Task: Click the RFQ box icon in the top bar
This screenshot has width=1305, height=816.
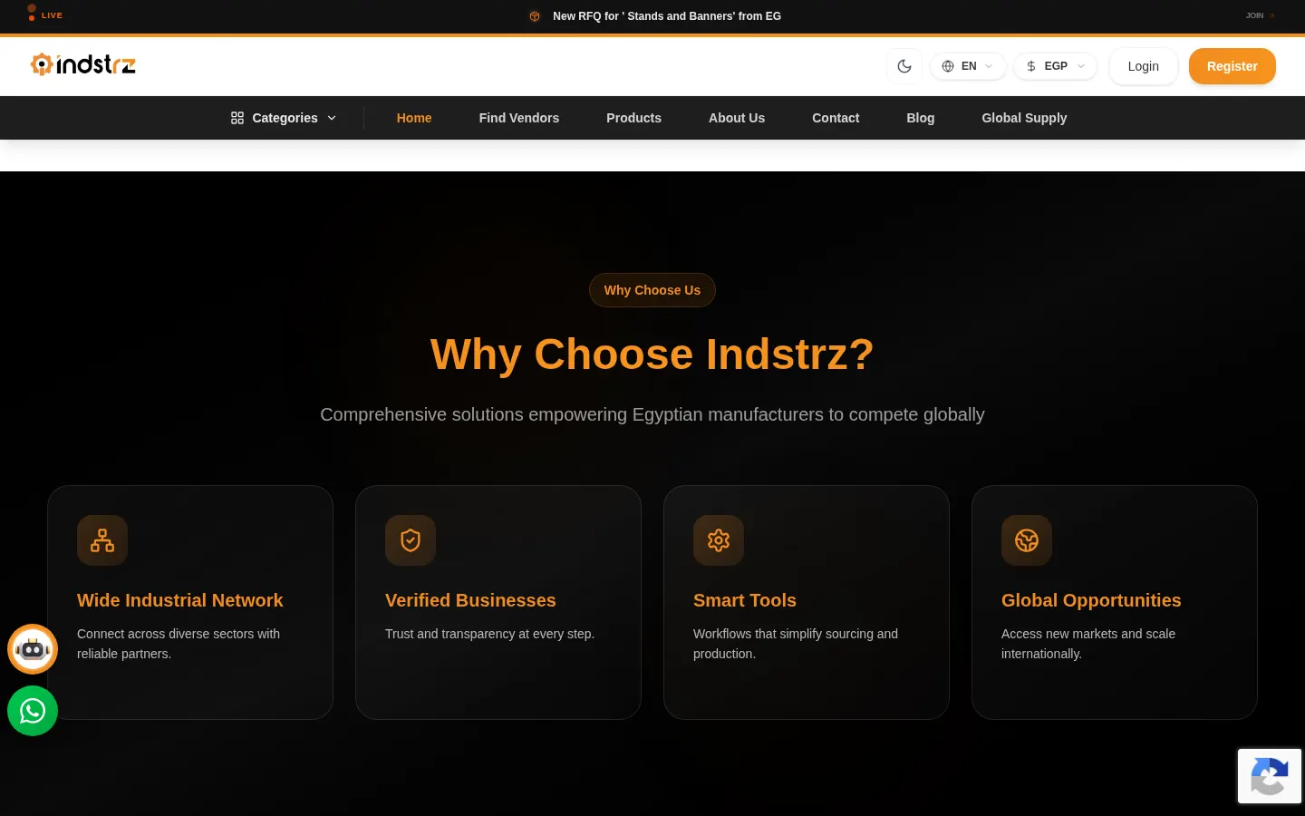Action: pos(535,16)
